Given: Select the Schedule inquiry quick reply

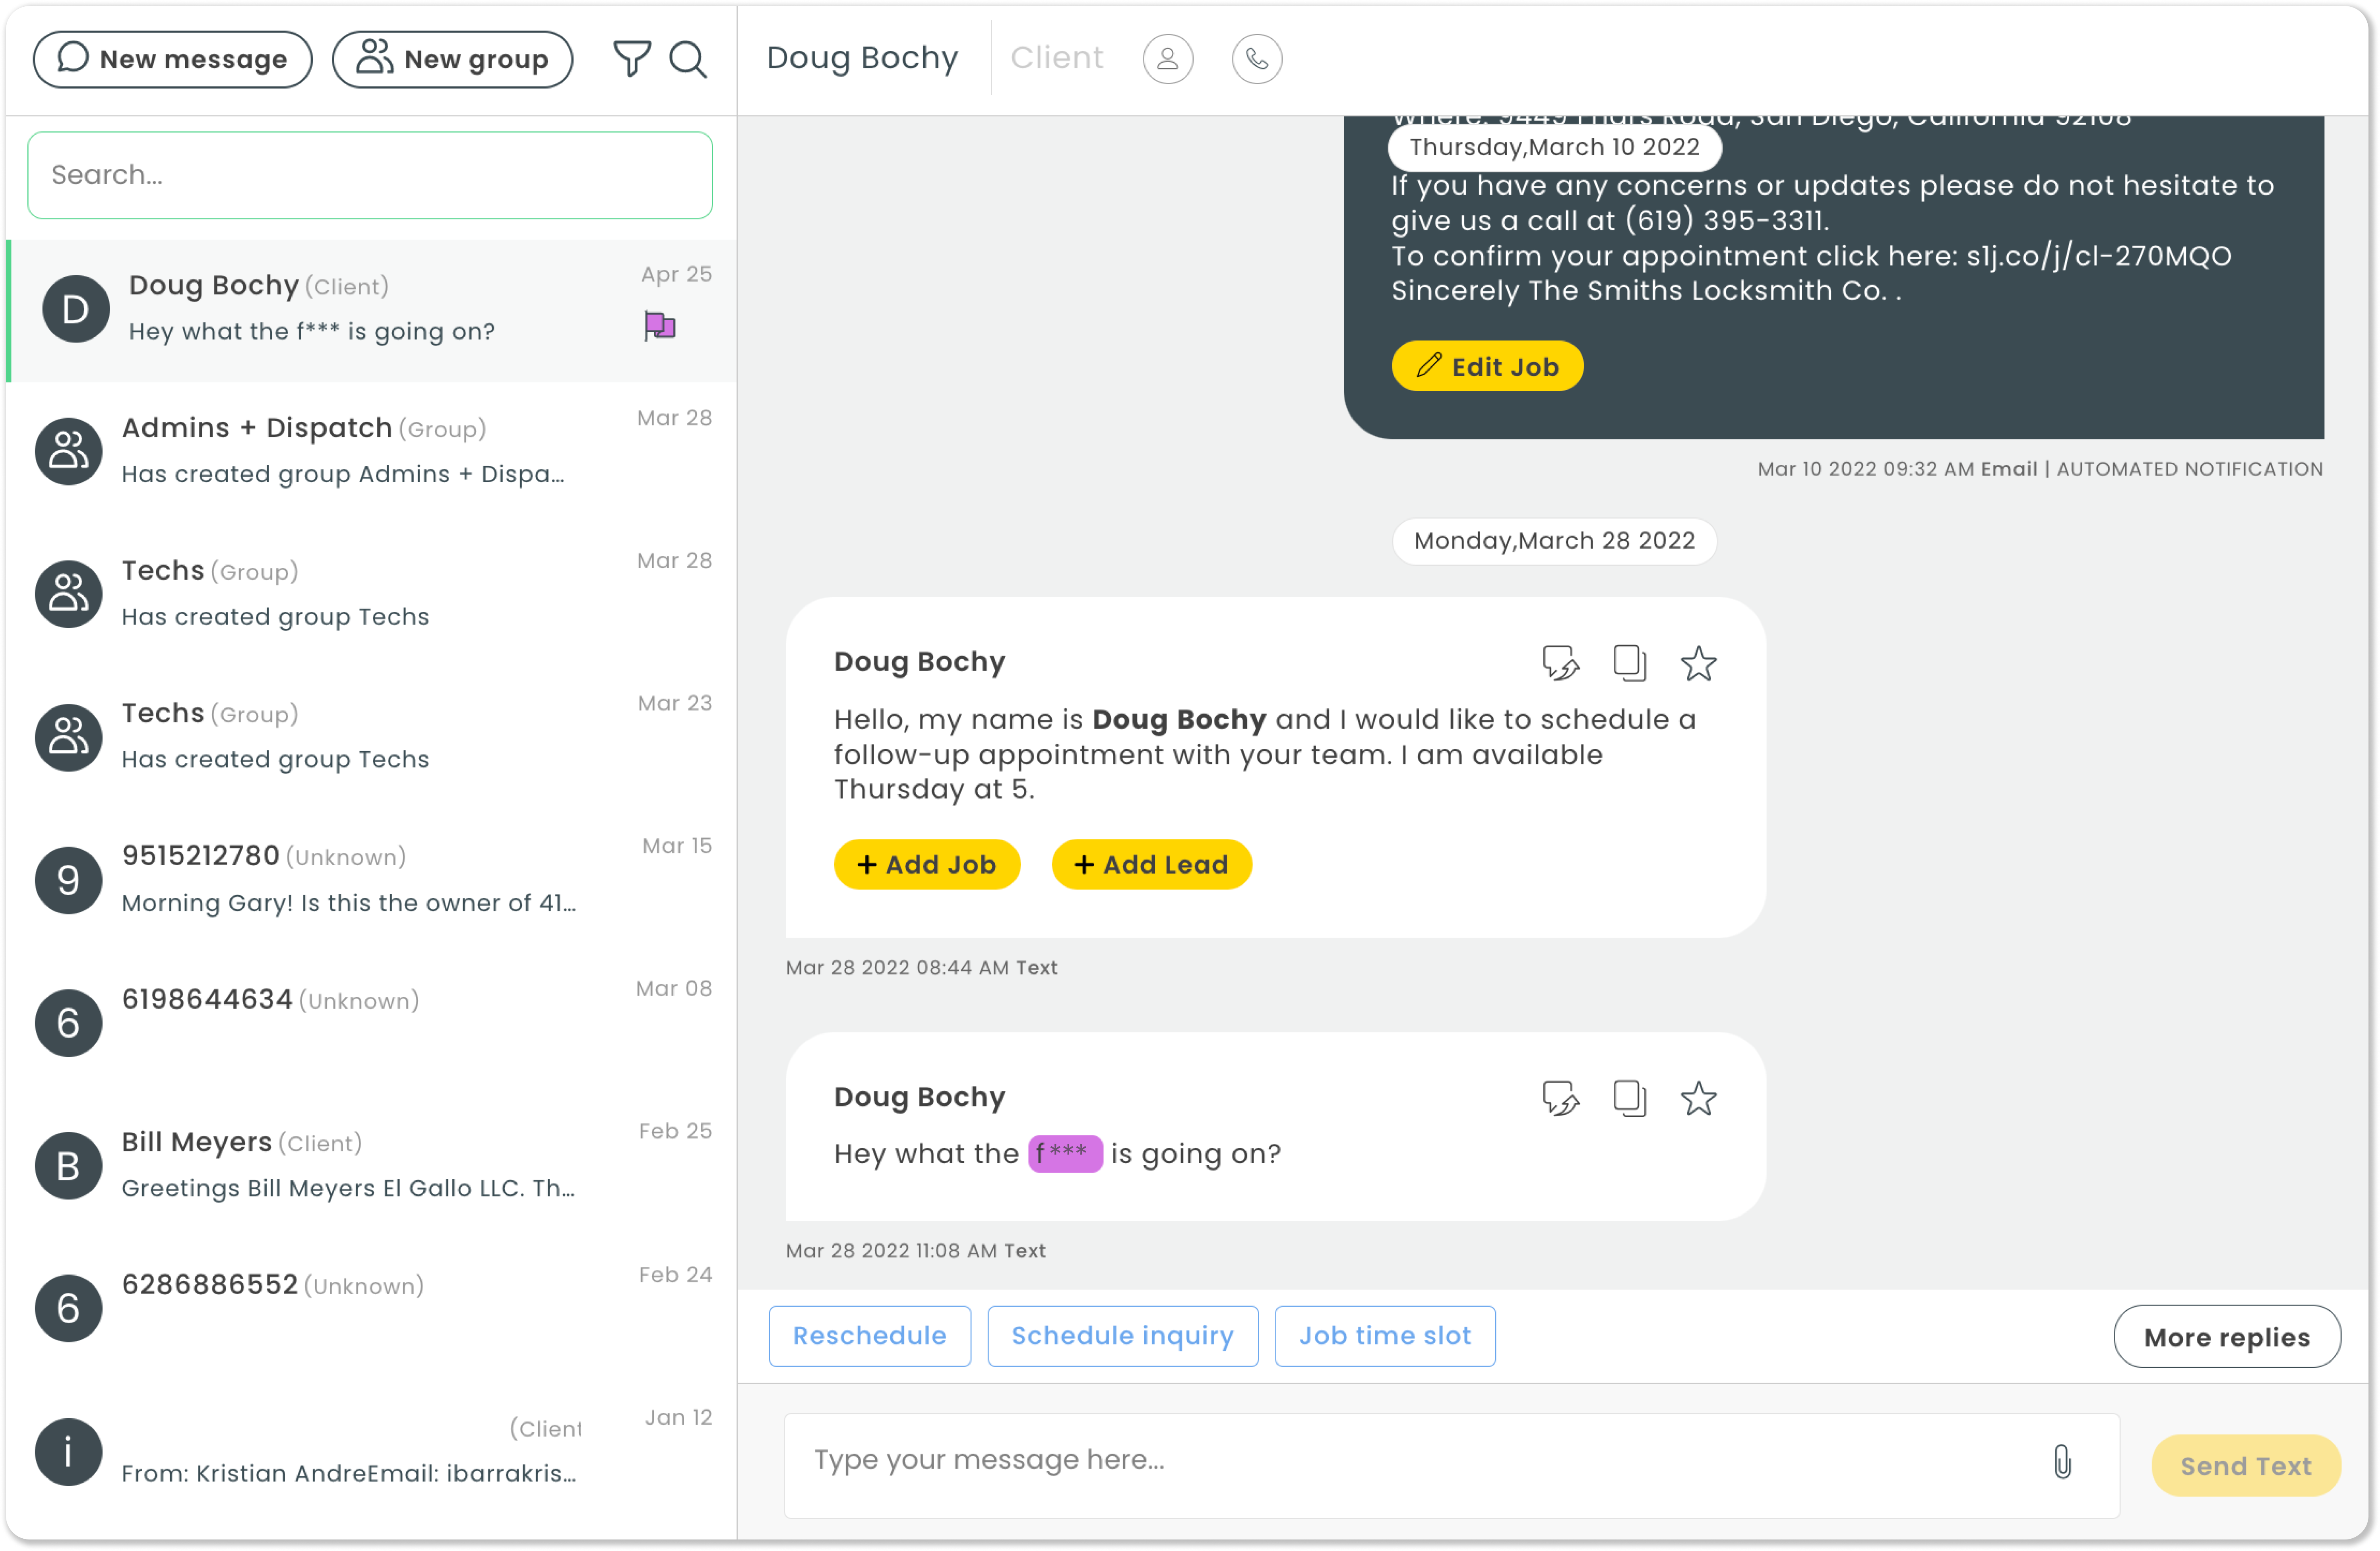Looking at the screenshot, I should point(1122,1335).
